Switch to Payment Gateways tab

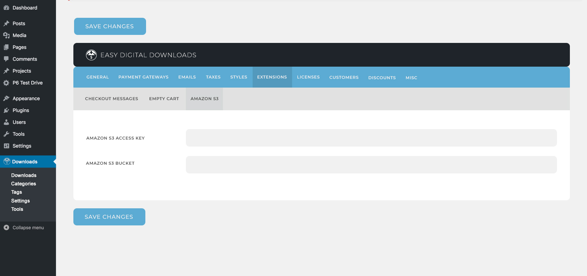point(143,77)
